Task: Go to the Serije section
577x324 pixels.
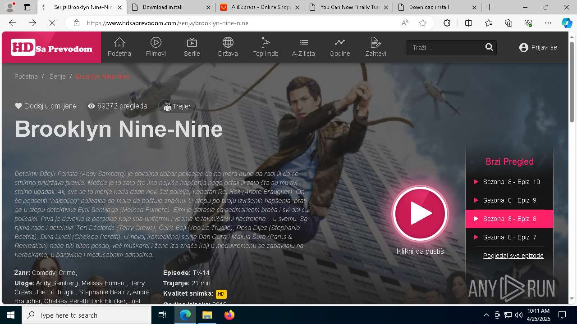Action: click(192, 47)
